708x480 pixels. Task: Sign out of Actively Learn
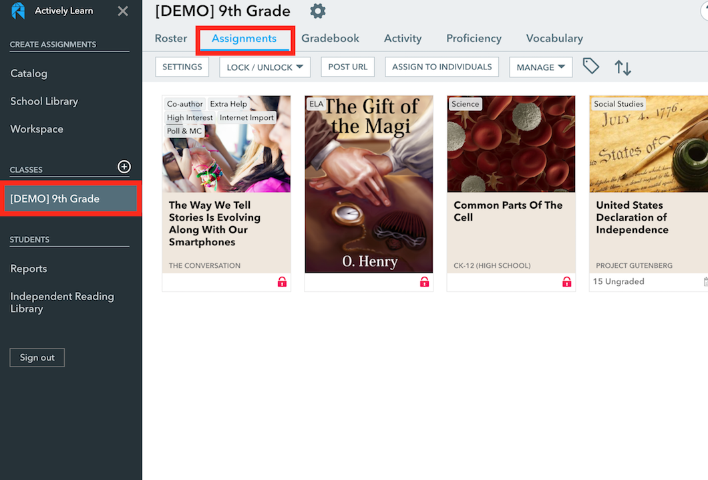click(37, 357)
